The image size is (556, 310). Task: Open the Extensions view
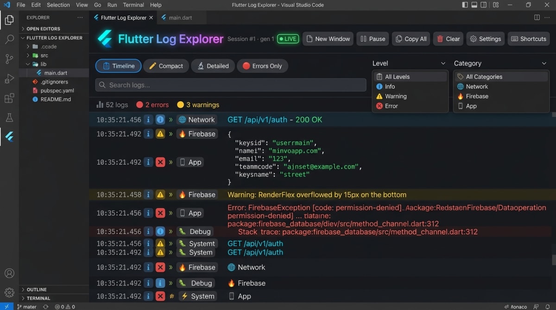pyautogui.click(x=9, y=98)
